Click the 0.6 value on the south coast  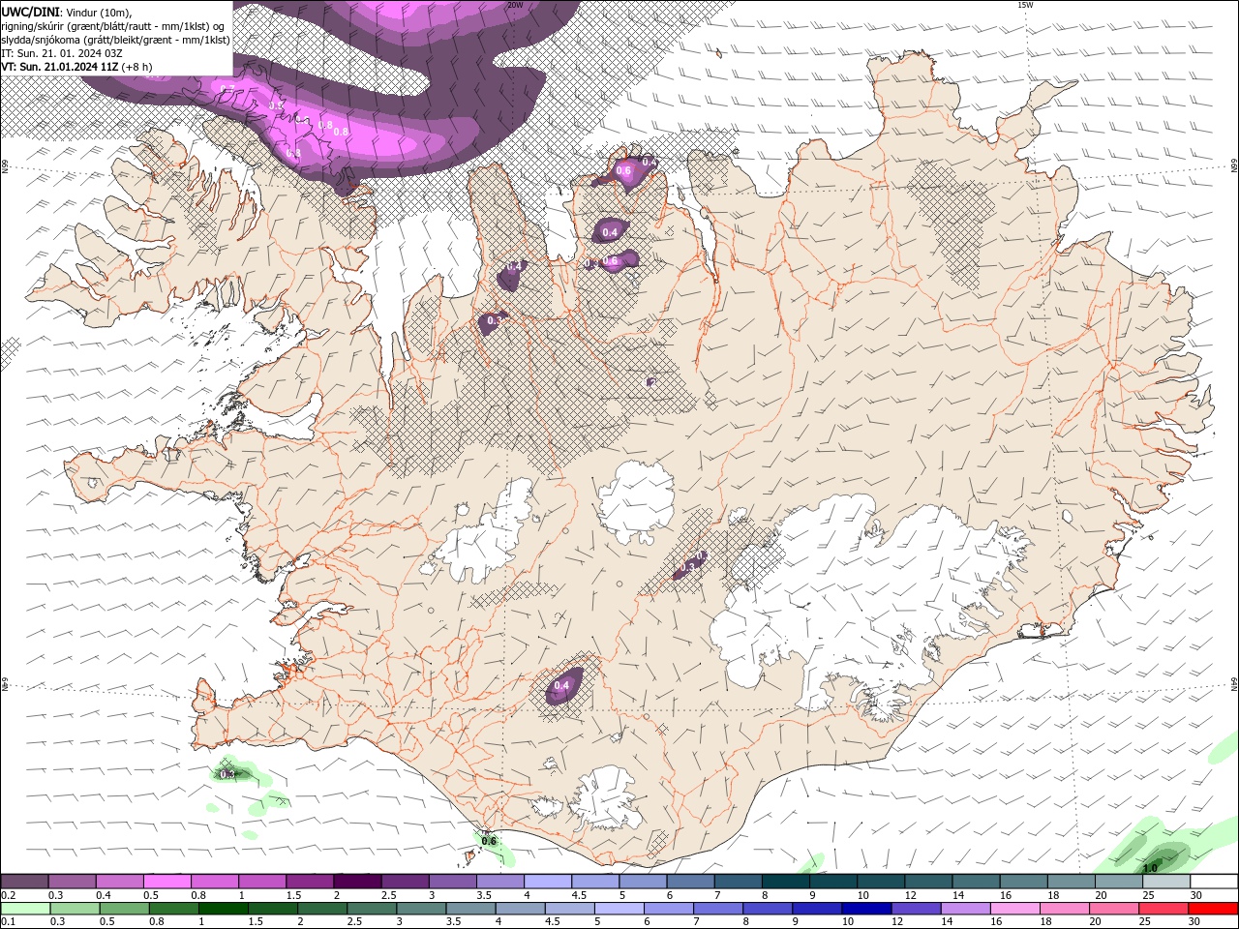pyautogui.click(x=489, y=842)
